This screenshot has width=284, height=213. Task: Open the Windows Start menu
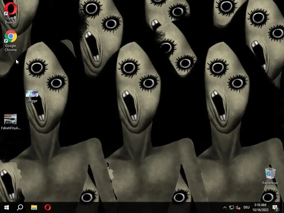(7, 207)
